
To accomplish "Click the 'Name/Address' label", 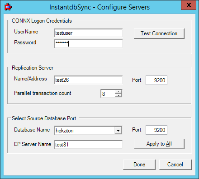I will [30, 79].
